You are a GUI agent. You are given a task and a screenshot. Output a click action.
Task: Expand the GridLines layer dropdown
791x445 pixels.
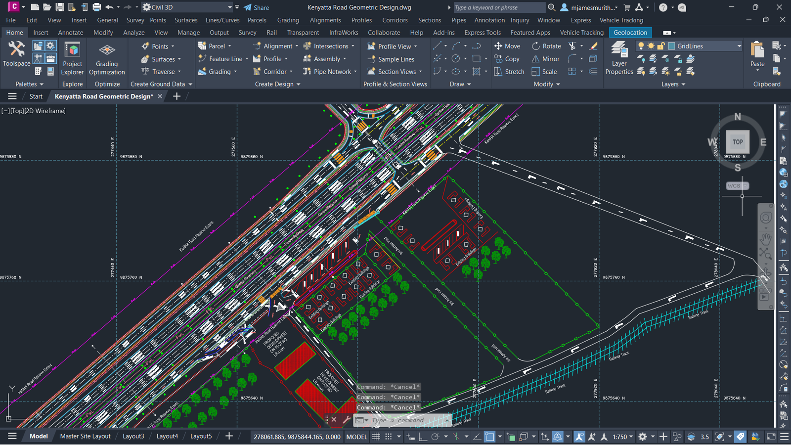(739, 46)
